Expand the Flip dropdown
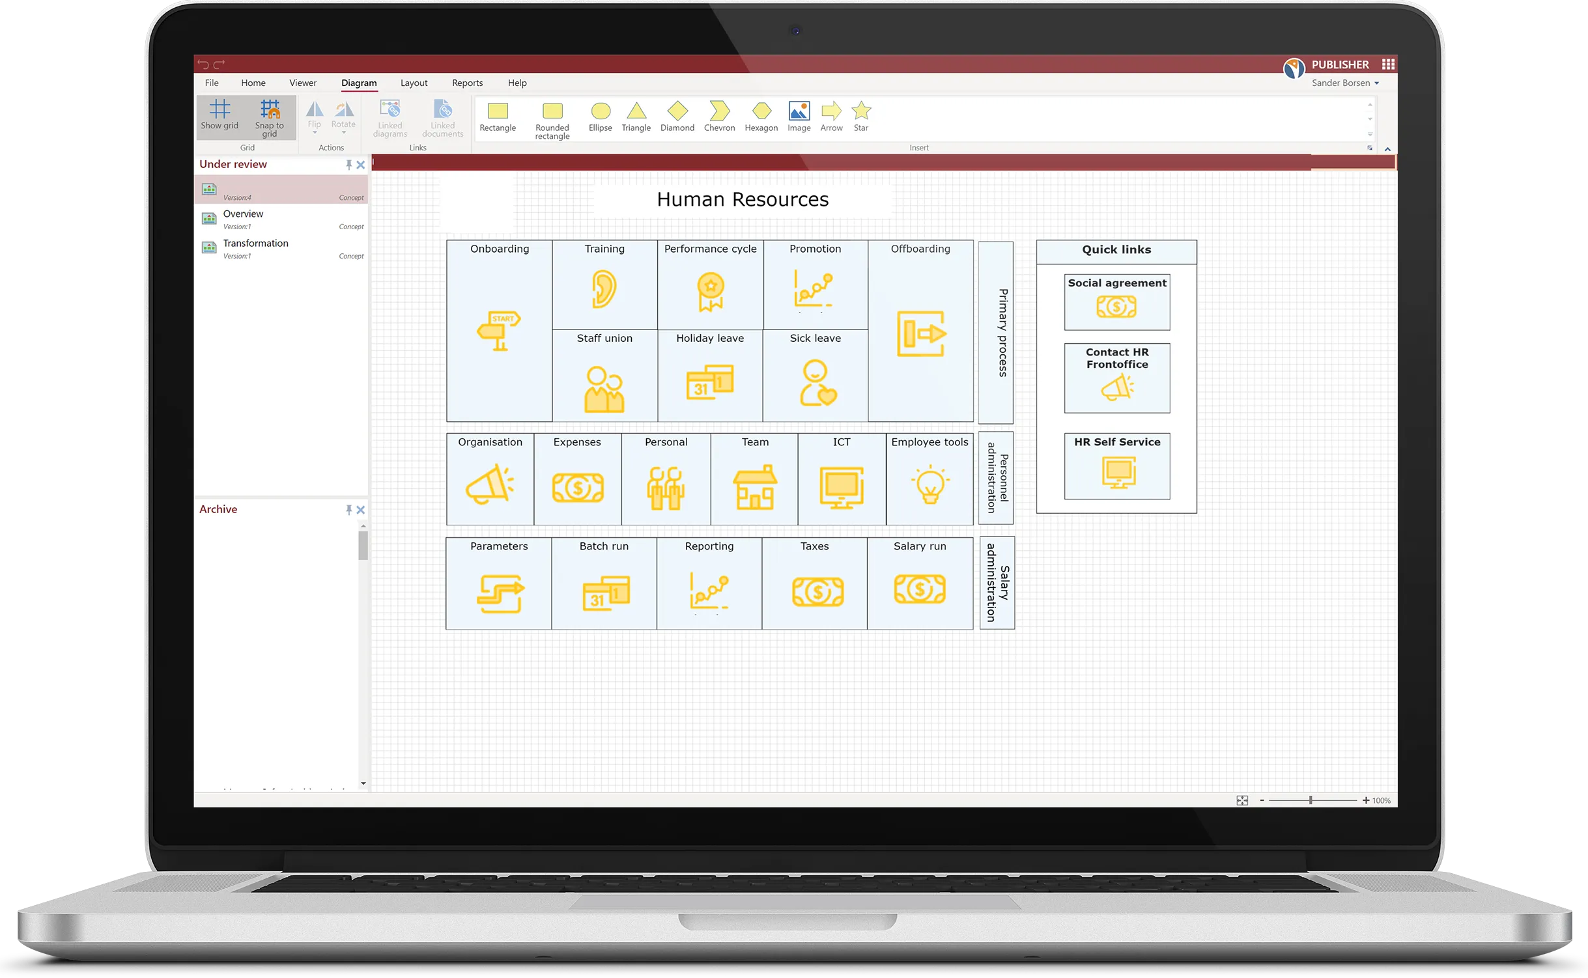The image size is (1588, 978). tap(315, 133)
